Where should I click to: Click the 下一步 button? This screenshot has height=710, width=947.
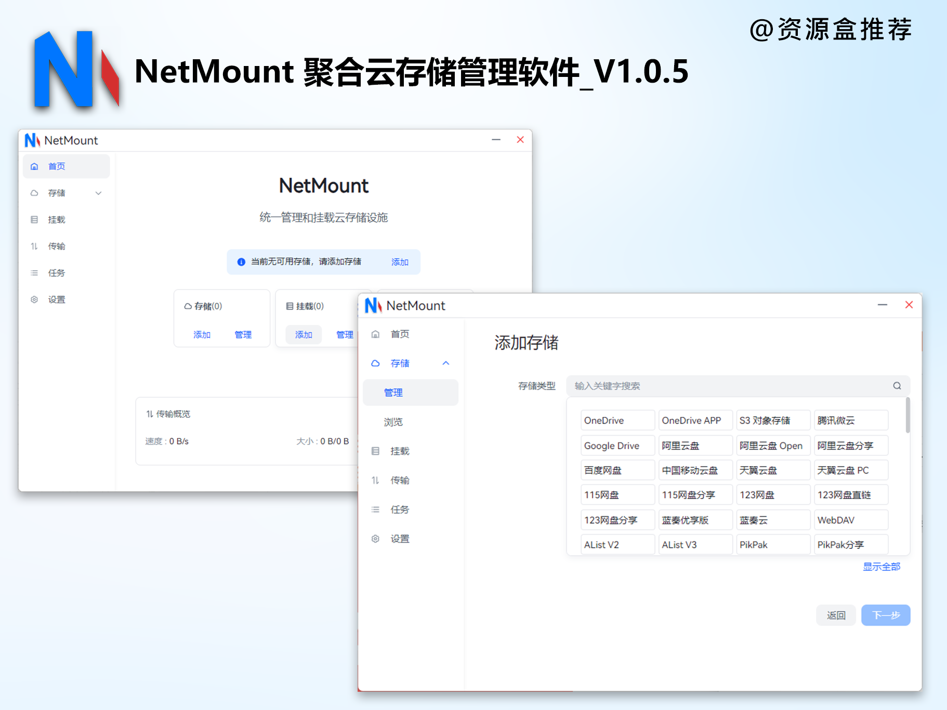886,615
